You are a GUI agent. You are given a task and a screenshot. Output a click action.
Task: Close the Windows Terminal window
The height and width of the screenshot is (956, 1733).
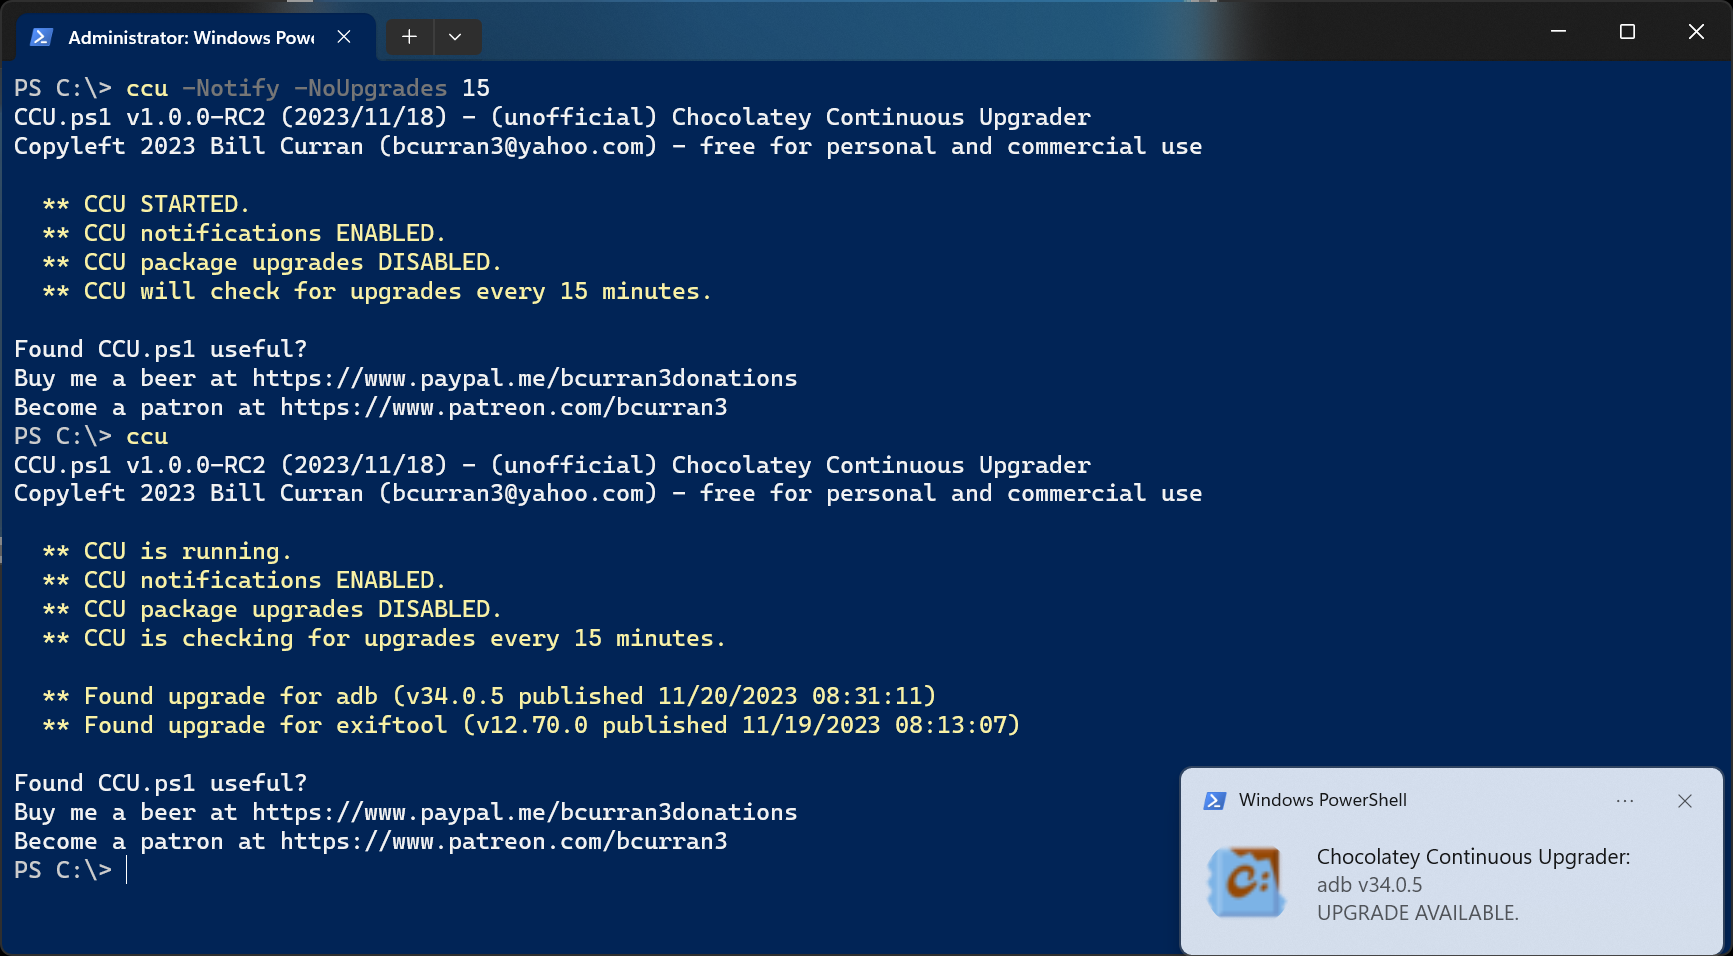[x=1696, y=31]
